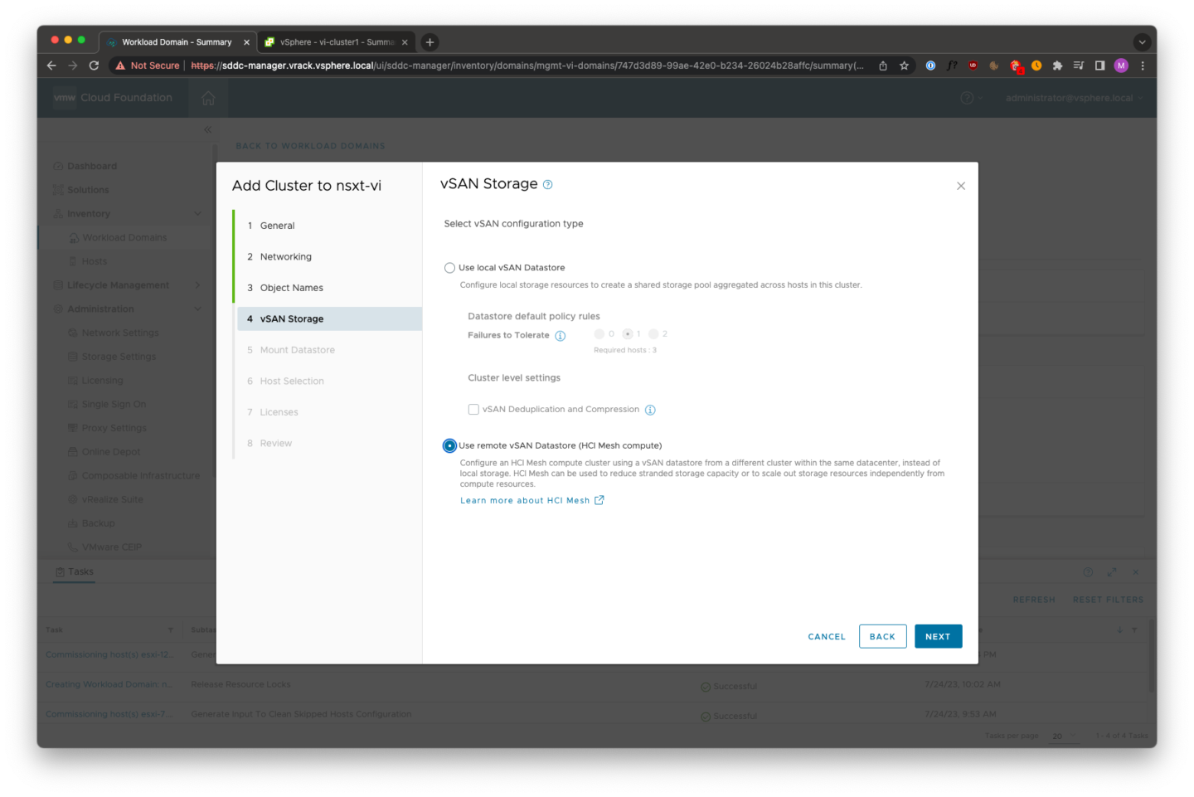
Task: Open the Dashboard from the sidebar
Action: click(x=94, y=166)
